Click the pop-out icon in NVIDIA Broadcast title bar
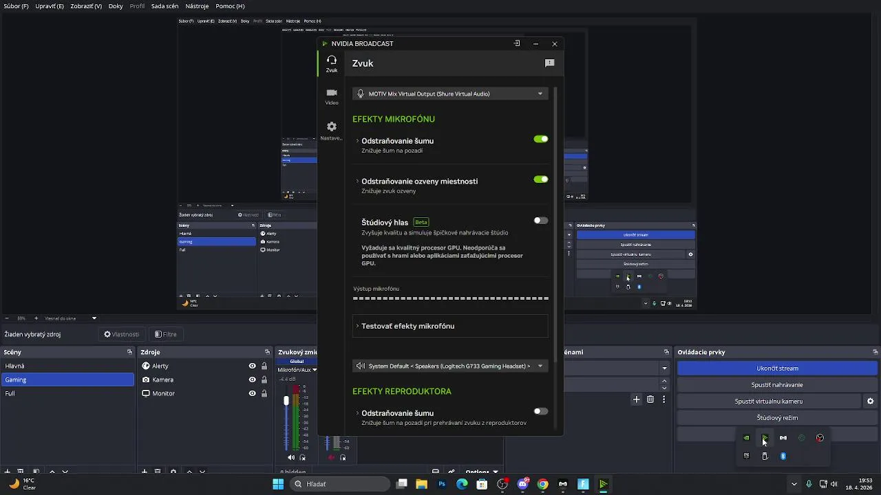 click(x=517, y=43)
